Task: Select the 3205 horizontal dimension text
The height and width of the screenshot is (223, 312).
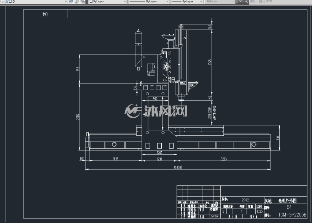Action: tap(224, 159)
